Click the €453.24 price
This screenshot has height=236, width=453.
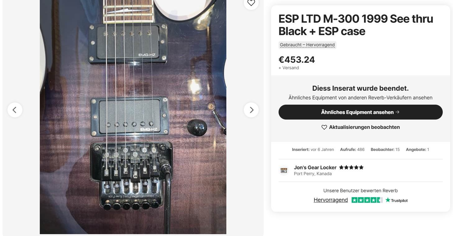click(297, 60)
